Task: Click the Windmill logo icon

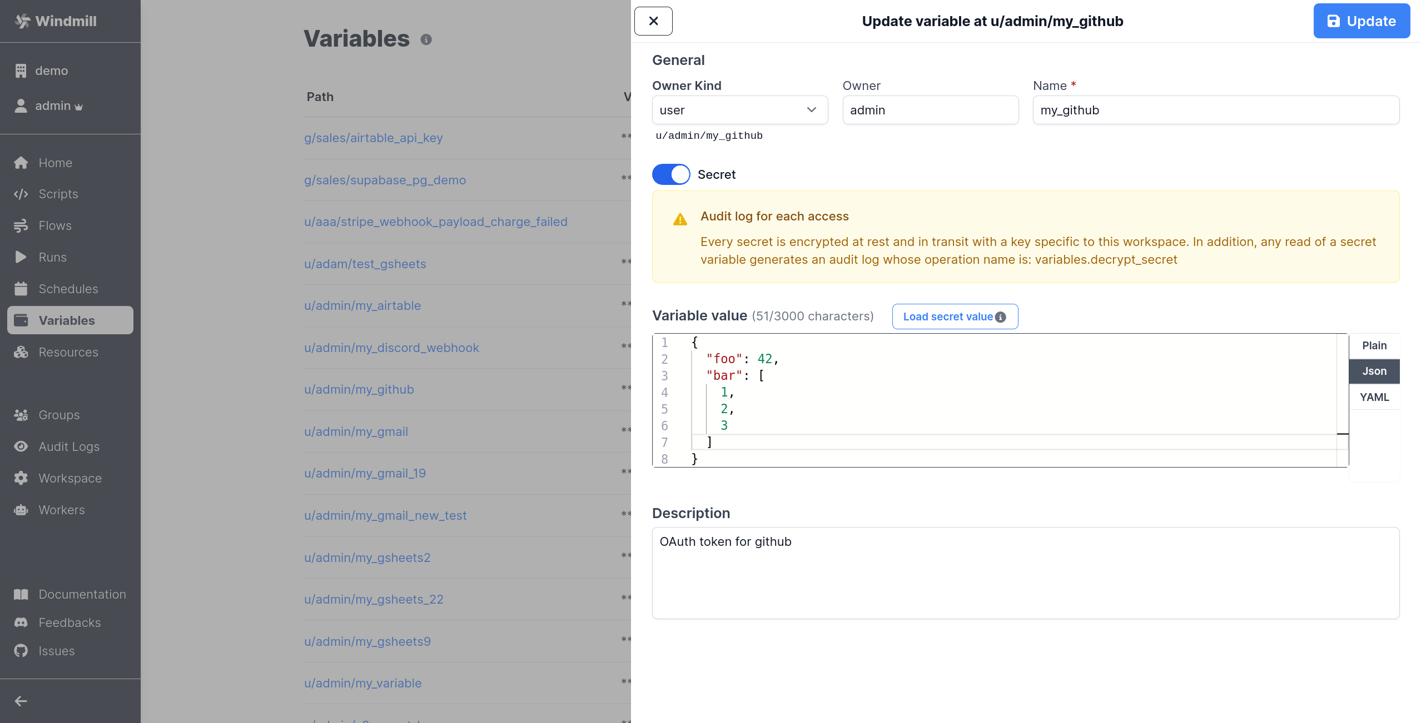Action: tap(22, 21)
